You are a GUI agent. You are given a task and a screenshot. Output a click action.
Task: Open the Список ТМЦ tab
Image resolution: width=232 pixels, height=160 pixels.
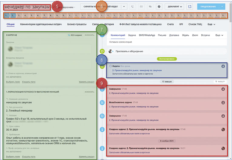(195, 24)
